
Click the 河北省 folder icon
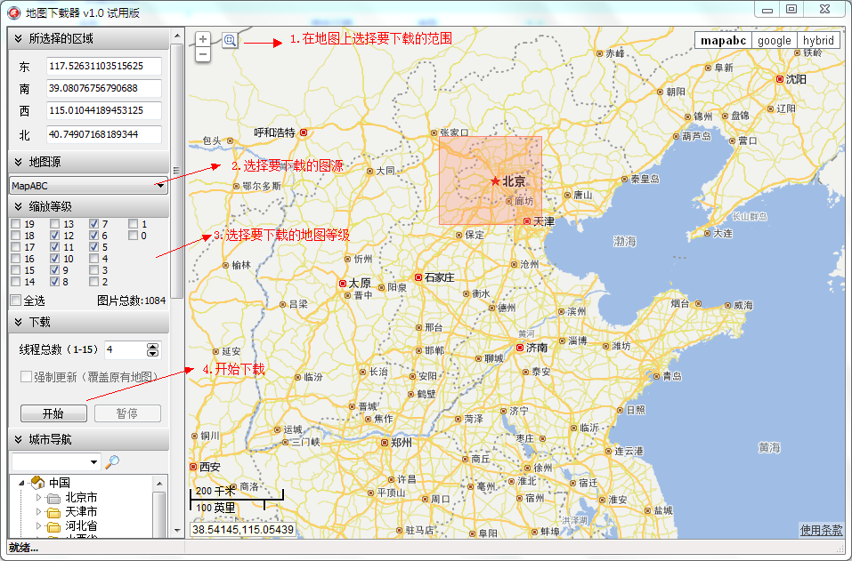(53, 526)
